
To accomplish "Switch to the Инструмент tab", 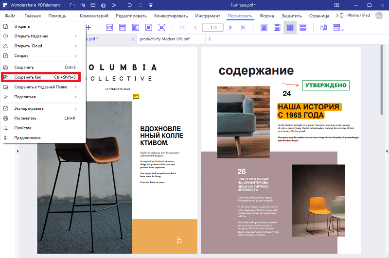I will pyautogui.click(x=208, y=16).
